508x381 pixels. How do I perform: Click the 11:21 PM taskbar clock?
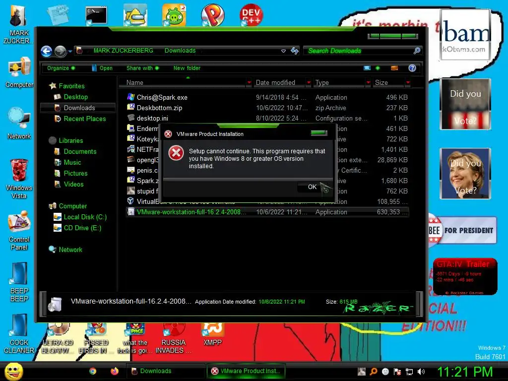(x=465, y=372)
